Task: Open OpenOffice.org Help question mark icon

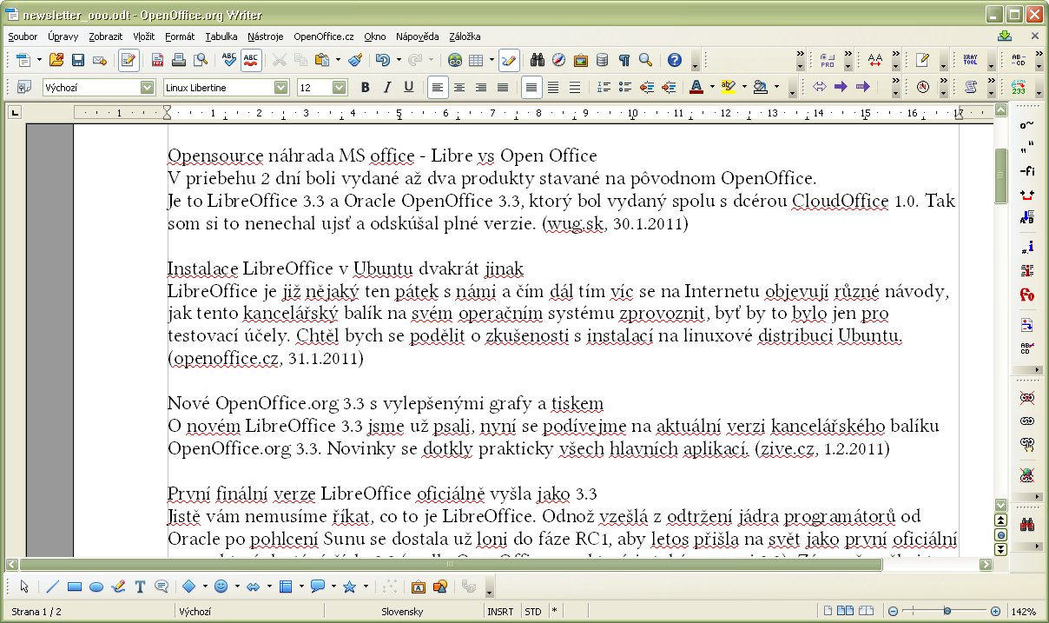Action: [x=675, y=60]
